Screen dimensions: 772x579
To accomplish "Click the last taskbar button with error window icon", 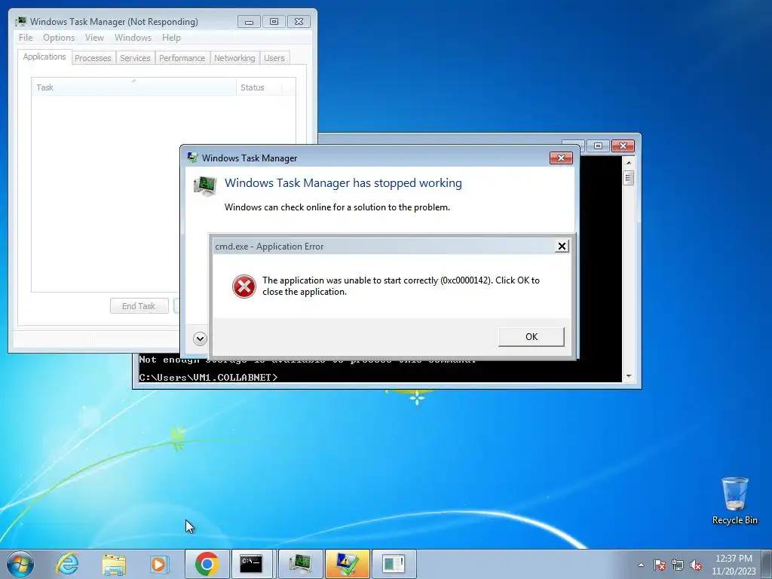I will coord(394,564).
